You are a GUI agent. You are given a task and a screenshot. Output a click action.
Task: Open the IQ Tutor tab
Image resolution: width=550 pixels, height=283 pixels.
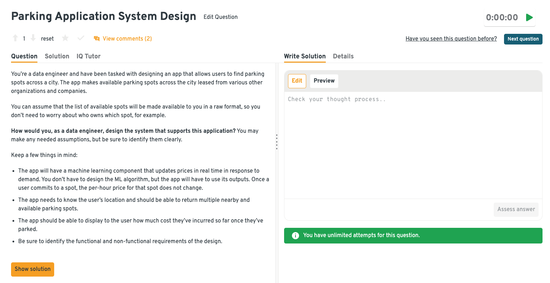88,56
